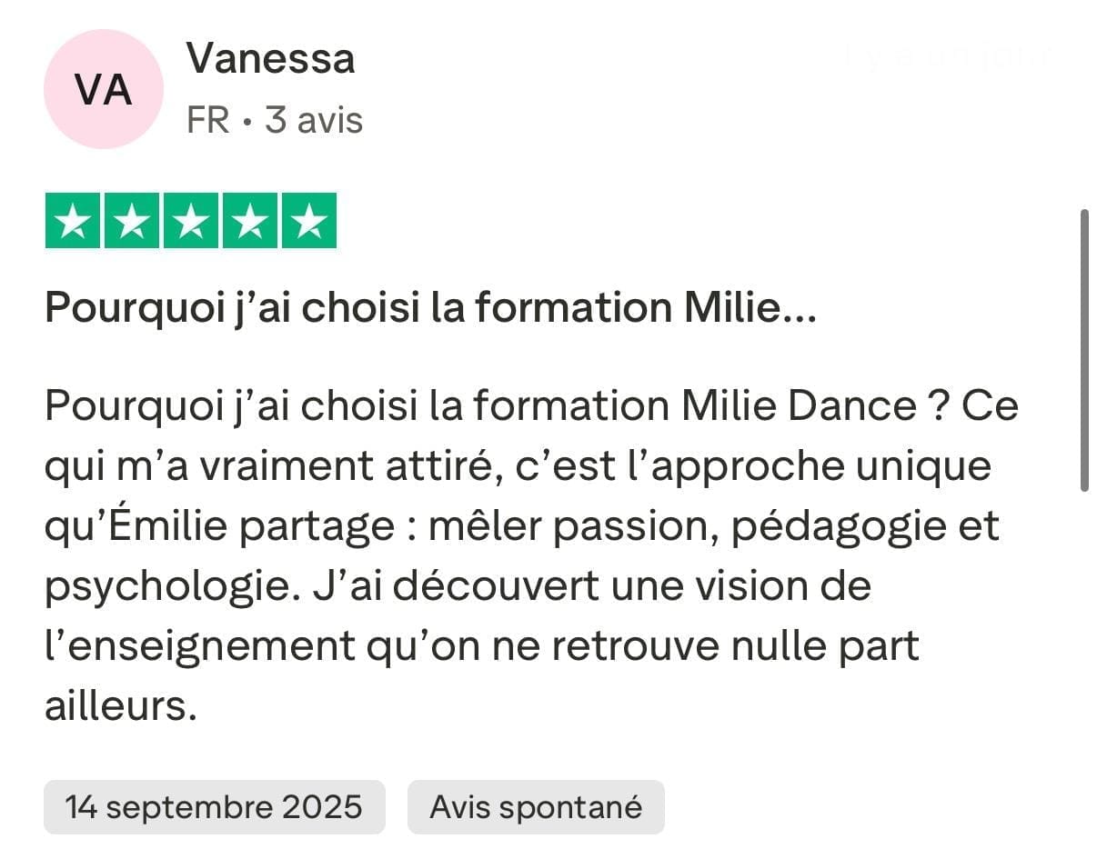Open reviewer Vanessa's profile name
Screen dimensions: 1097x859
[270, 59]
